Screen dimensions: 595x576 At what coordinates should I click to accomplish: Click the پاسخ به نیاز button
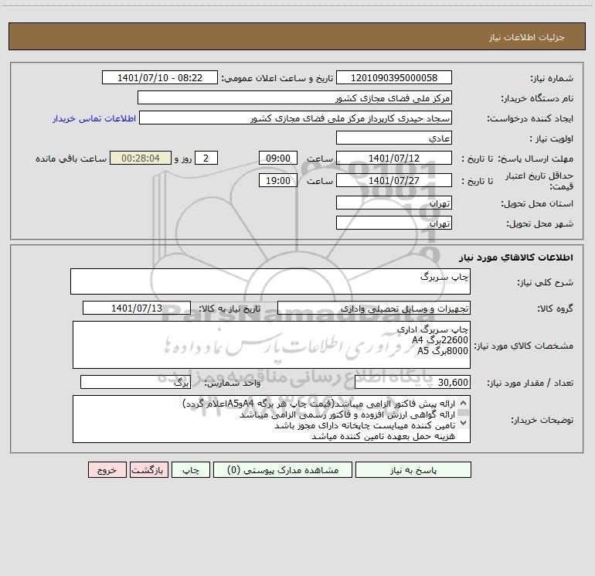coord(413,469)
